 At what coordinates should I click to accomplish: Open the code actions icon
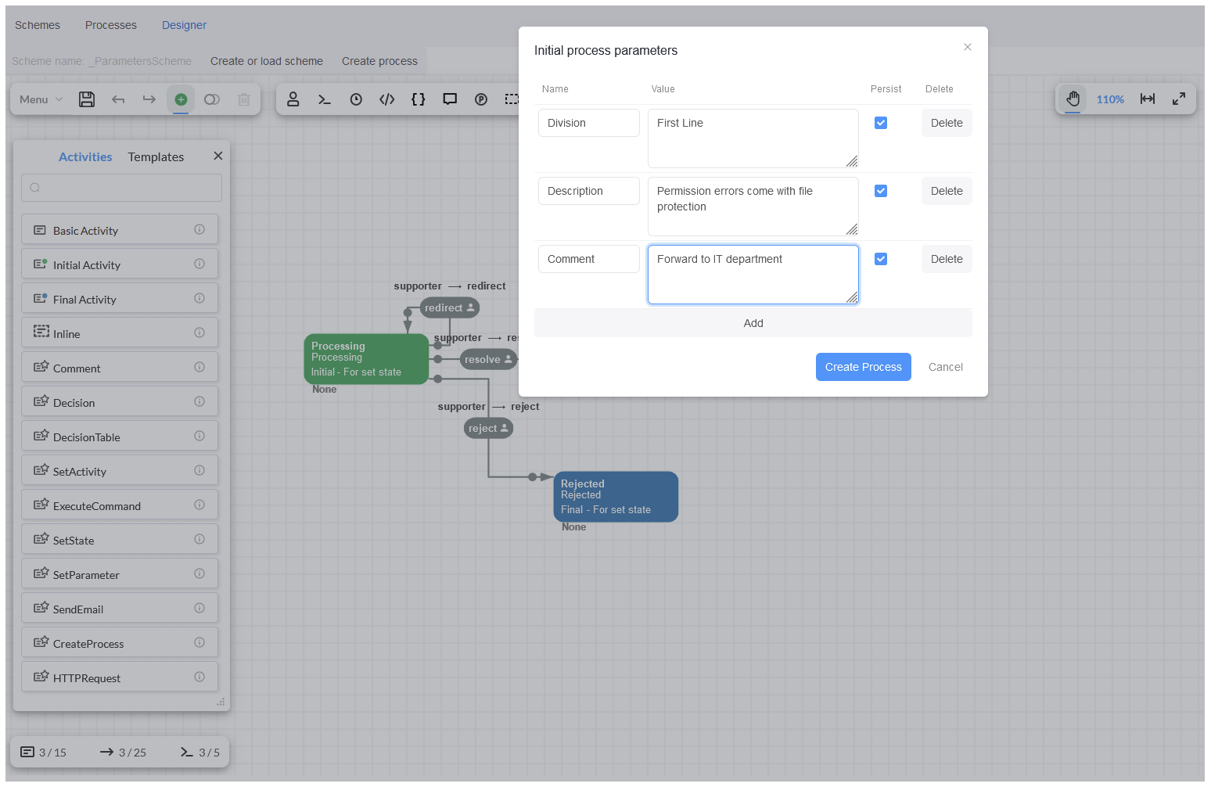click(x=387, y=99)
